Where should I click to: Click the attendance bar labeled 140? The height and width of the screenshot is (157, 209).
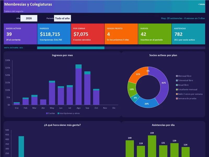(130, 149)
